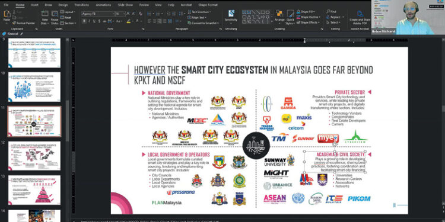This screenshot has width=445, height=222.
Task: Apply bulleted list formatting
Action: pyautogui.click(x=150, y=14)
